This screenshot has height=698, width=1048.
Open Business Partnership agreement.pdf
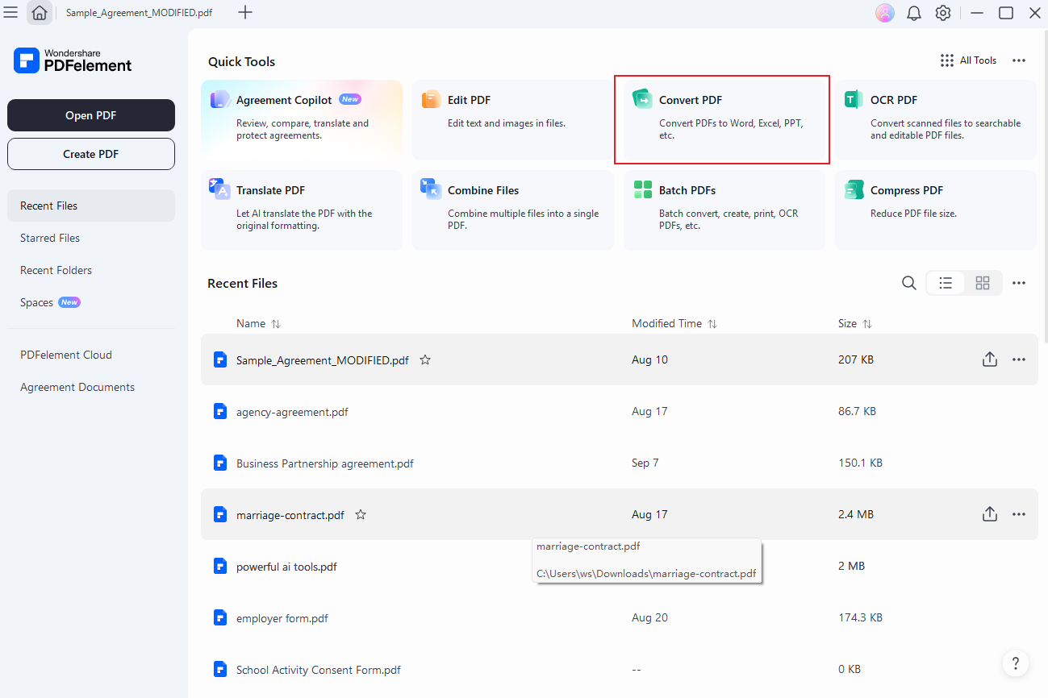tap(620, 463)
